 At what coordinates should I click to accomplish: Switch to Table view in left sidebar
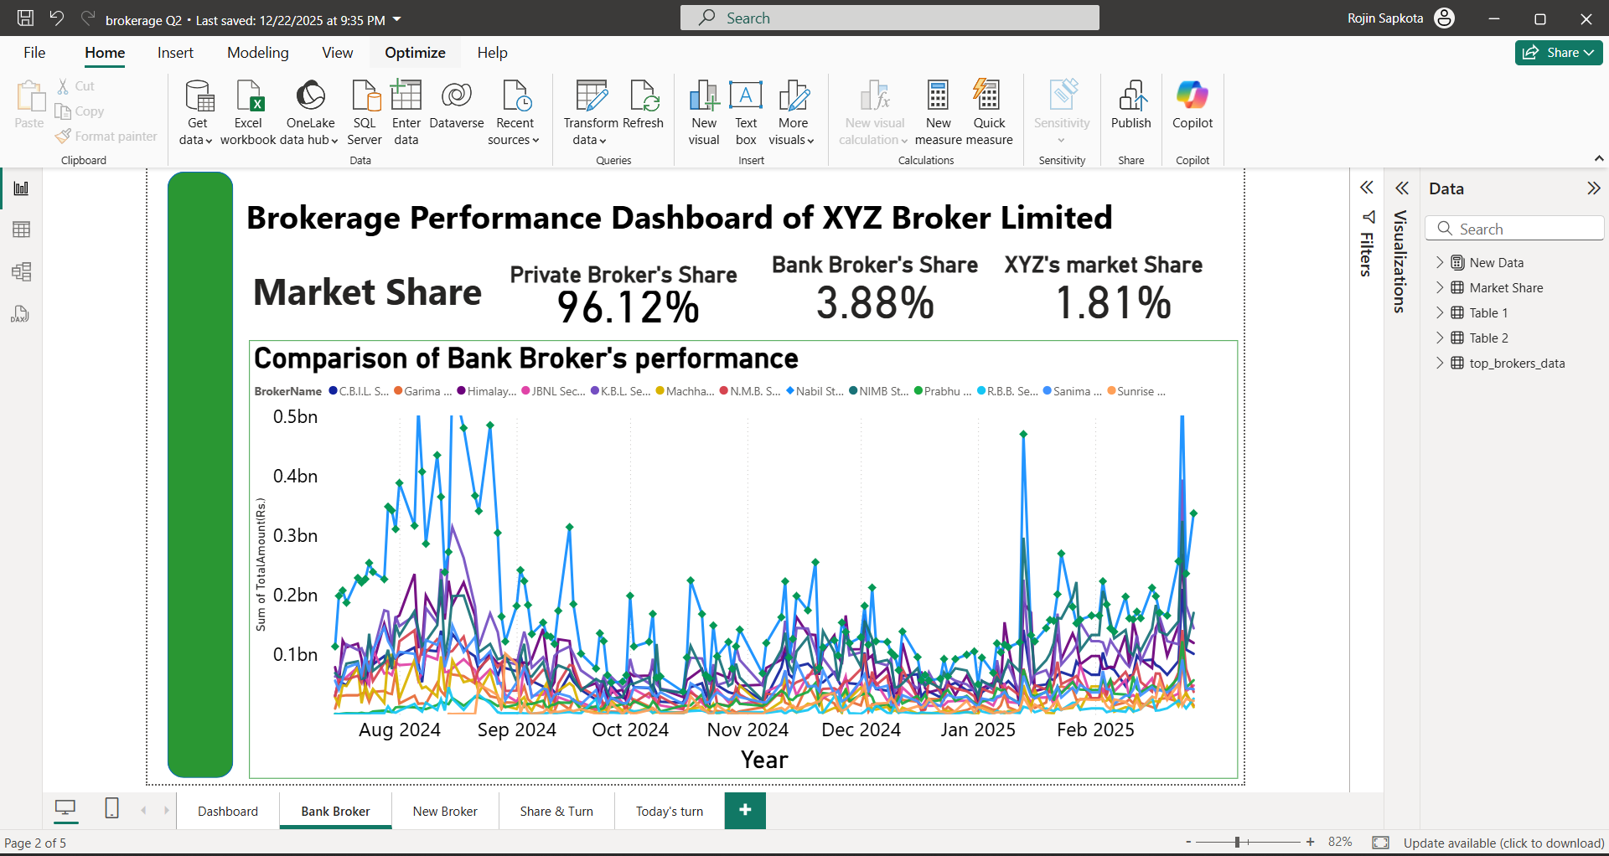point(21,229)
